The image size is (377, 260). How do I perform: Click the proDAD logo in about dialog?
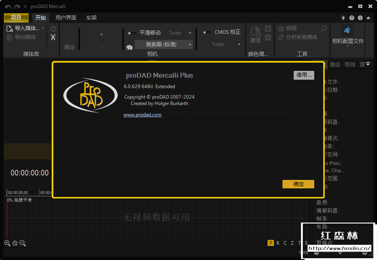[91, 95]
